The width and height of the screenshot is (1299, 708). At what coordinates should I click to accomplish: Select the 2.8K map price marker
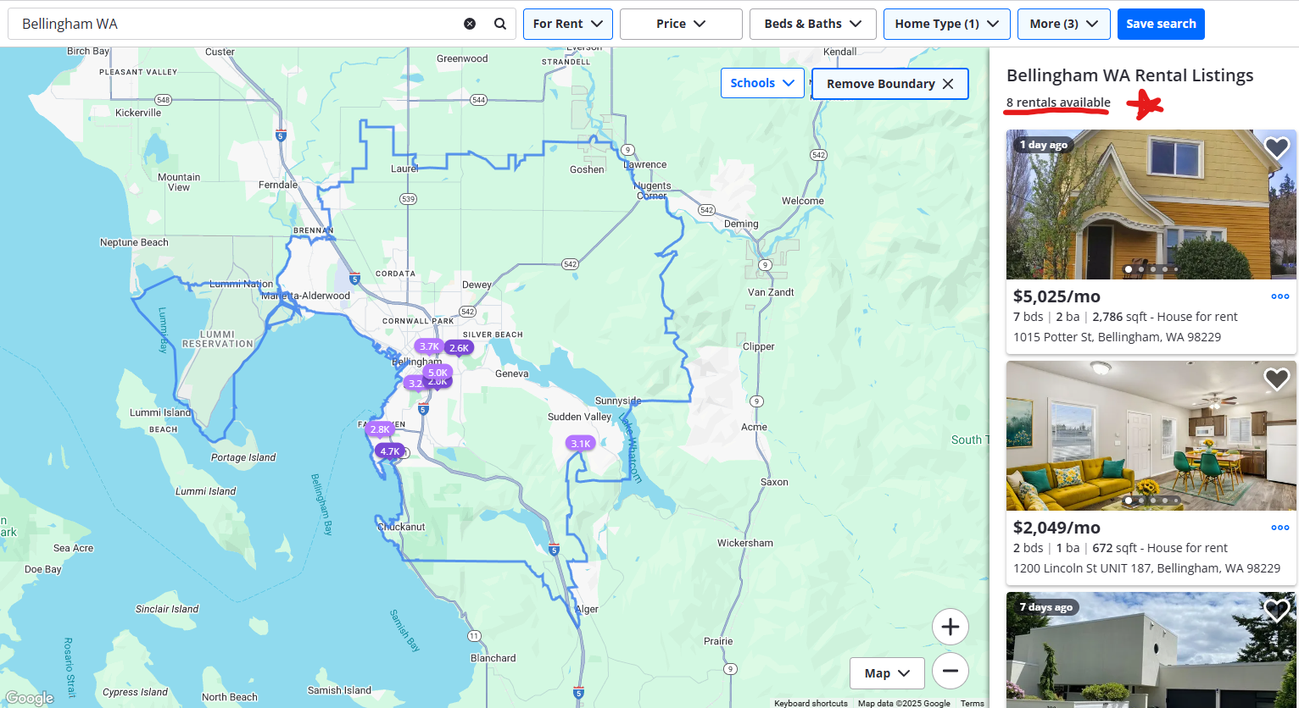click(x=380, y=429)
